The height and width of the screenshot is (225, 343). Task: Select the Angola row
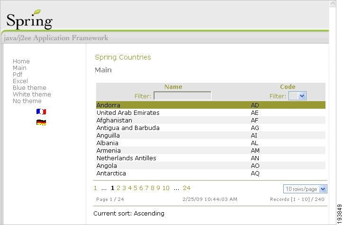click(x=211, y=165)
